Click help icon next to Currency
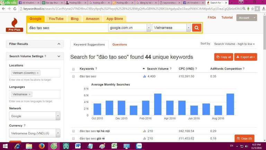 click(25, 125)
